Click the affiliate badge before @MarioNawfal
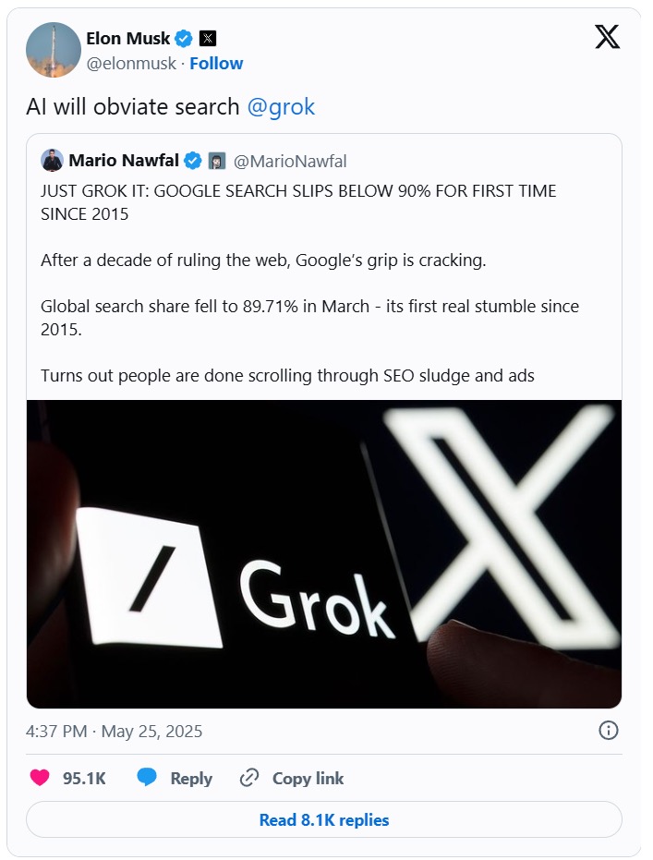The image size is (653, 860). click(217, 162)
